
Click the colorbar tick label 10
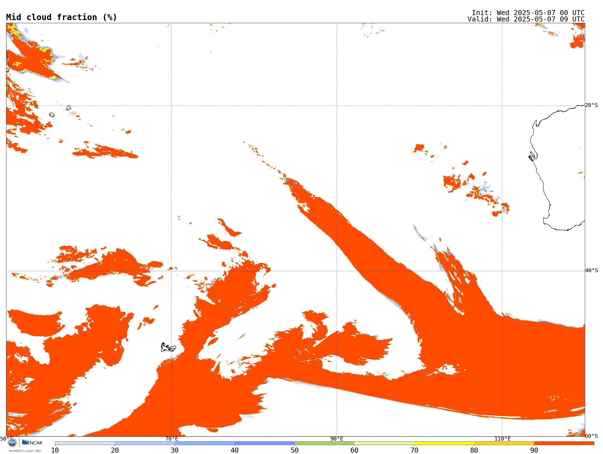[55, 450]
